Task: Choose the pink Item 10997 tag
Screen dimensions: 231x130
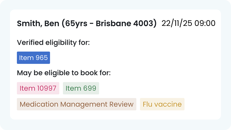Action: pyautogui.click(x=38, y=88)
